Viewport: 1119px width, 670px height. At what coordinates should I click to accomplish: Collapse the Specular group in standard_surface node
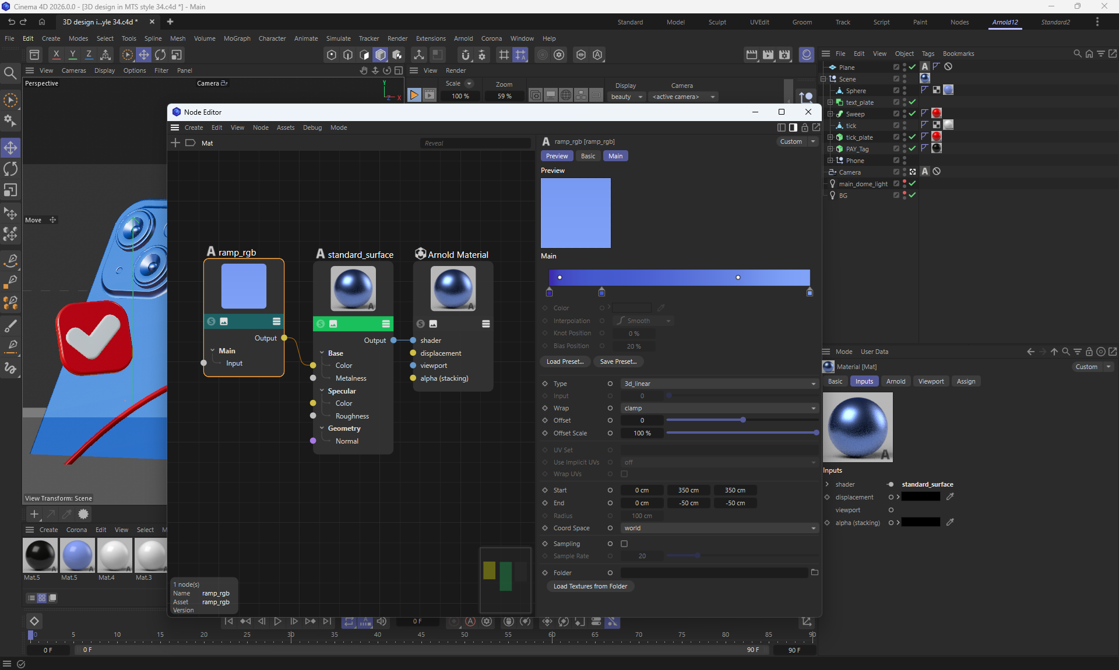pyautogui.click(x=322, y=391)
